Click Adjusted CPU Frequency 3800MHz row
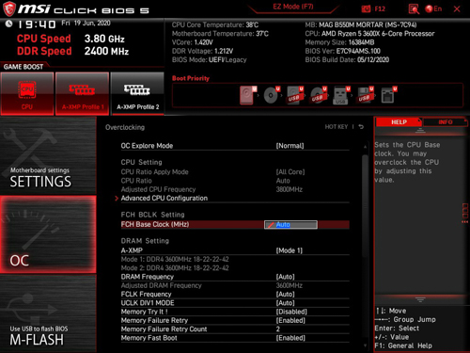 [x=235, y=189]
